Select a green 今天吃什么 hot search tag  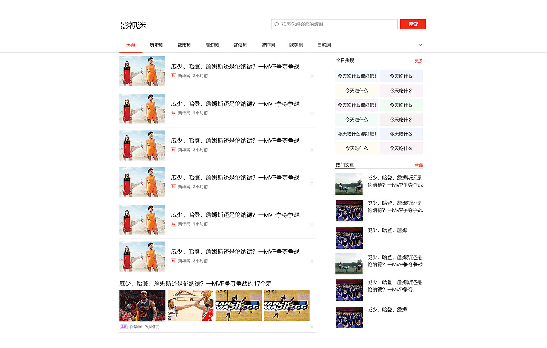coord(401,105)
